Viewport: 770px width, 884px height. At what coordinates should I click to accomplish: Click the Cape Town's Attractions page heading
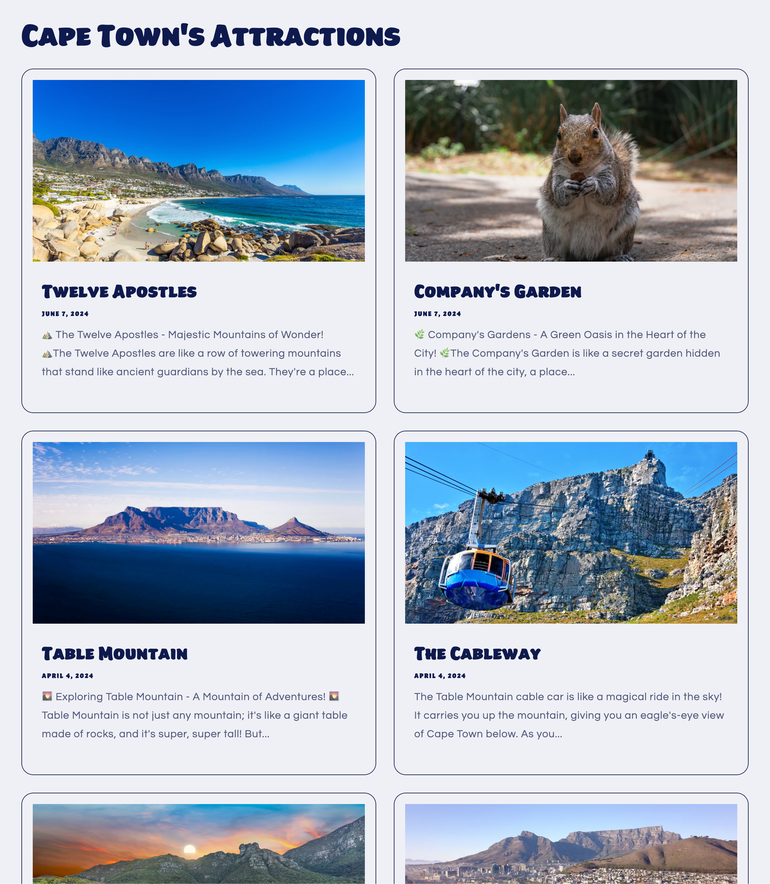[x=211, y=36]
